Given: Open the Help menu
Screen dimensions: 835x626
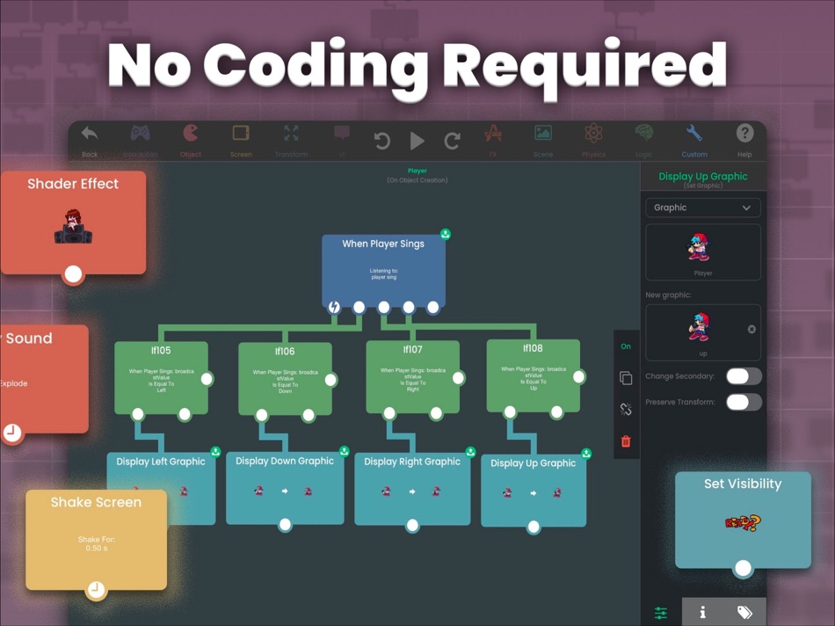Looking at the screenshot, I should 744,140.
